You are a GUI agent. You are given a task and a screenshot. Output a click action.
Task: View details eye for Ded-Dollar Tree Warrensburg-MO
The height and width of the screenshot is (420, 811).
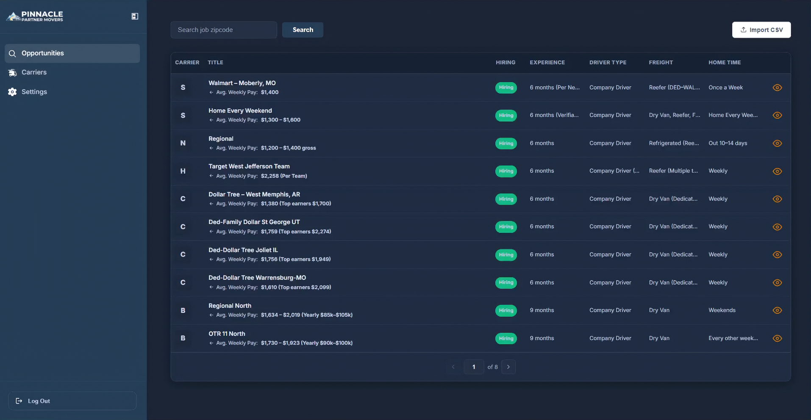pos(777,282)
